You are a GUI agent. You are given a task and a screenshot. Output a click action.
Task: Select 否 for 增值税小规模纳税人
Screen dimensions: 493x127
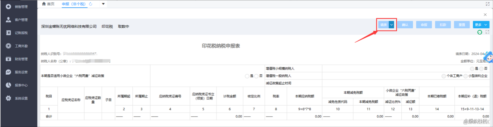coord(481,69)
